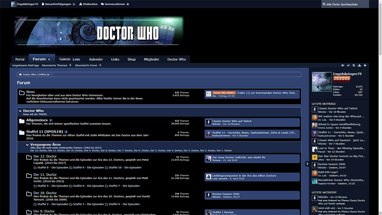
Task: Open Staffel 10 - Die Episoden subforum
Action: pyautogui.click(x=125, y=168)
